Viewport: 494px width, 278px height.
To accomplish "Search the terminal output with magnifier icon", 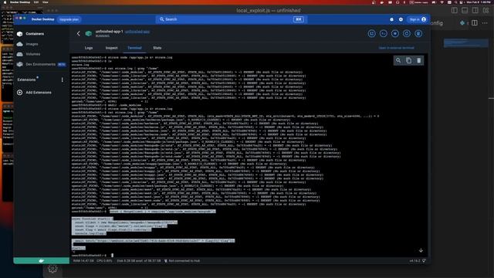I will point(398,60).
